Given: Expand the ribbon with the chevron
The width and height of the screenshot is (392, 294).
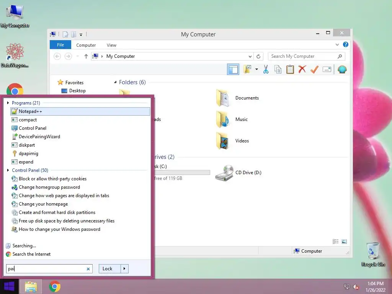Looking at the screenshot, I should (x=337, y=44).
